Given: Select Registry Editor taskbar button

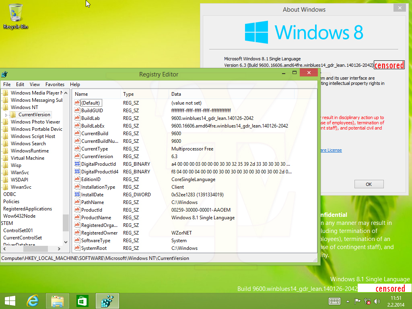Looking at the screenshot, I should tap(107, 301).
